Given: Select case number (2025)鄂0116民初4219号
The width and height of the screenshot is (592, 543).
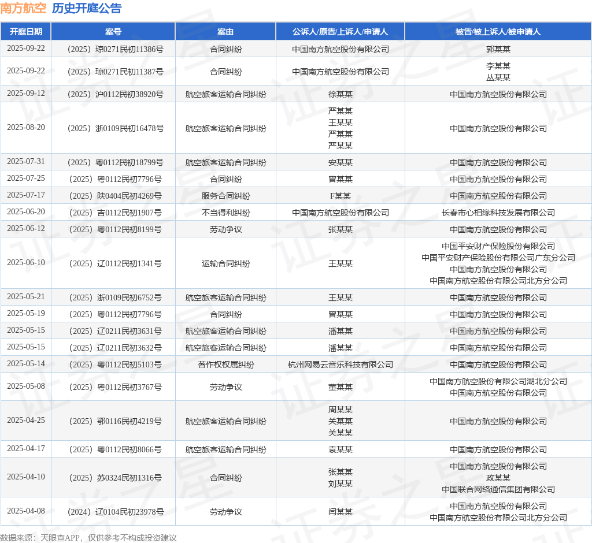Looking at the screenshot, I should pyautogui.click(x=115, y=421).
